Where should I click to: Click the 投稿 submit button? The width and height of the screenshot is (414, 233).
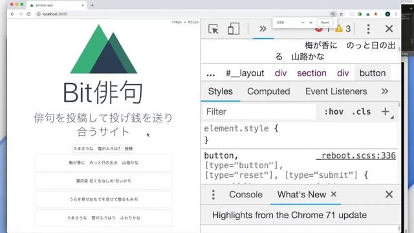129,149
